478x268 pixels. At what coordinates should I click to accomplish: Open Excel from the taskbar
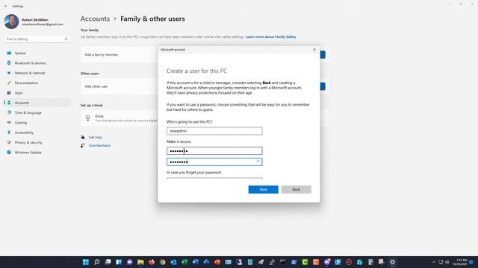pos(184,262)
